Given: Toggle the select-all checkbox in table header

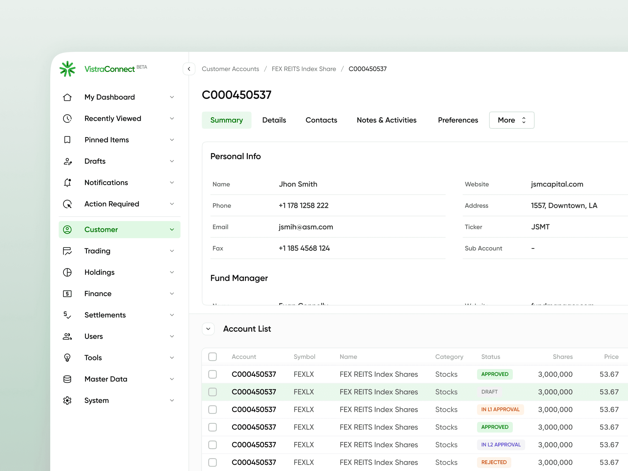Looking at the screenshot, I should 213,357.
